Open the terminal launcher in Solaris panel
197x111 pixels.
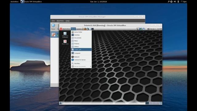point(92,29)
